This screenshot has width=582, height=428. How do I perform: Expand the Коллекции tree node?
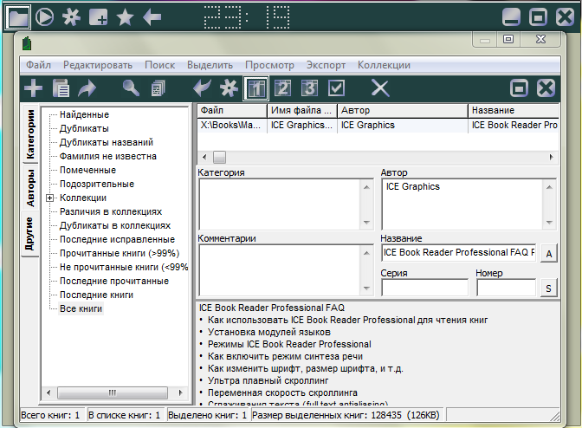(x=49, y=198)
